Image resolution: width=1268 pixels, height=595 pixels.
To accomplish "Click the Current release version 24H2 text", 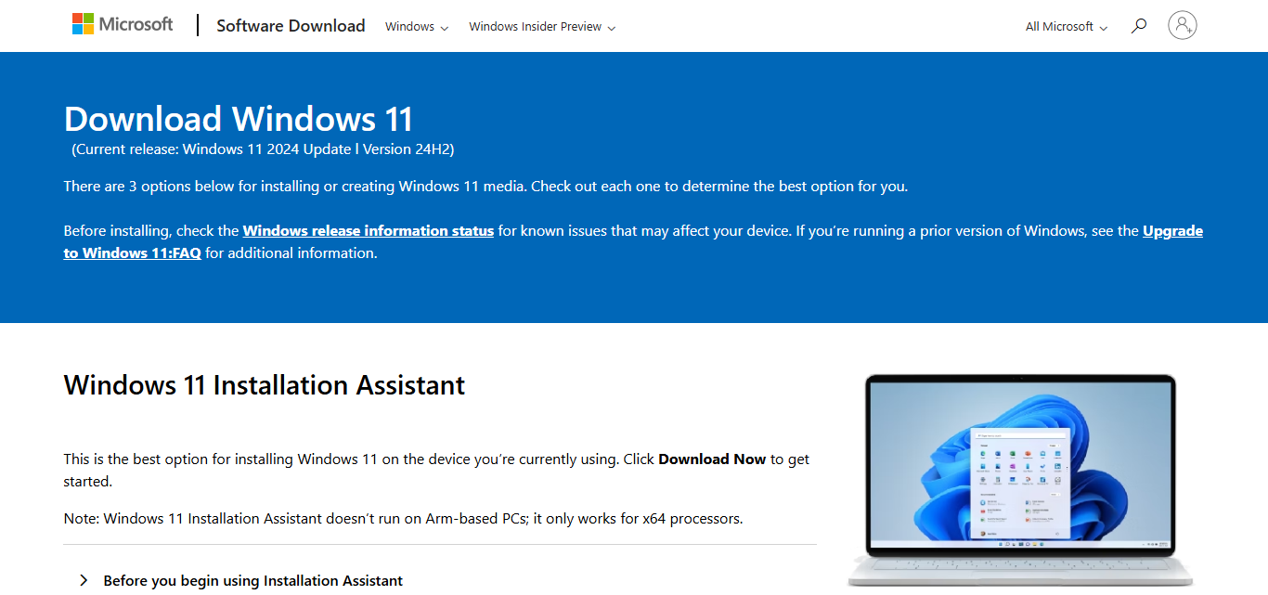I will pos(263,149).
